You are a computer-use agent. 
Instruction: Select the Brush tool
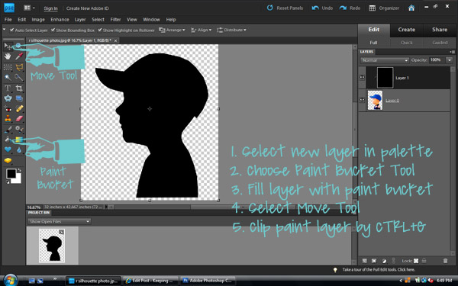click(8, 130)
